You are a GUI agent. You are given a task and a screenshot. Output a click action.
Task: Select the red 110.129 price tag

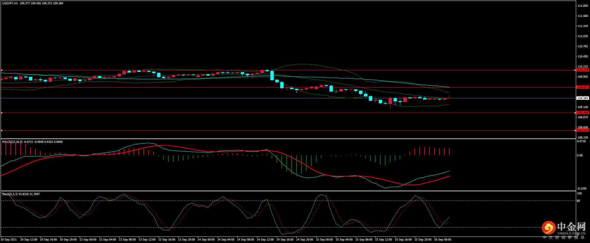click(x=582, y=70)
